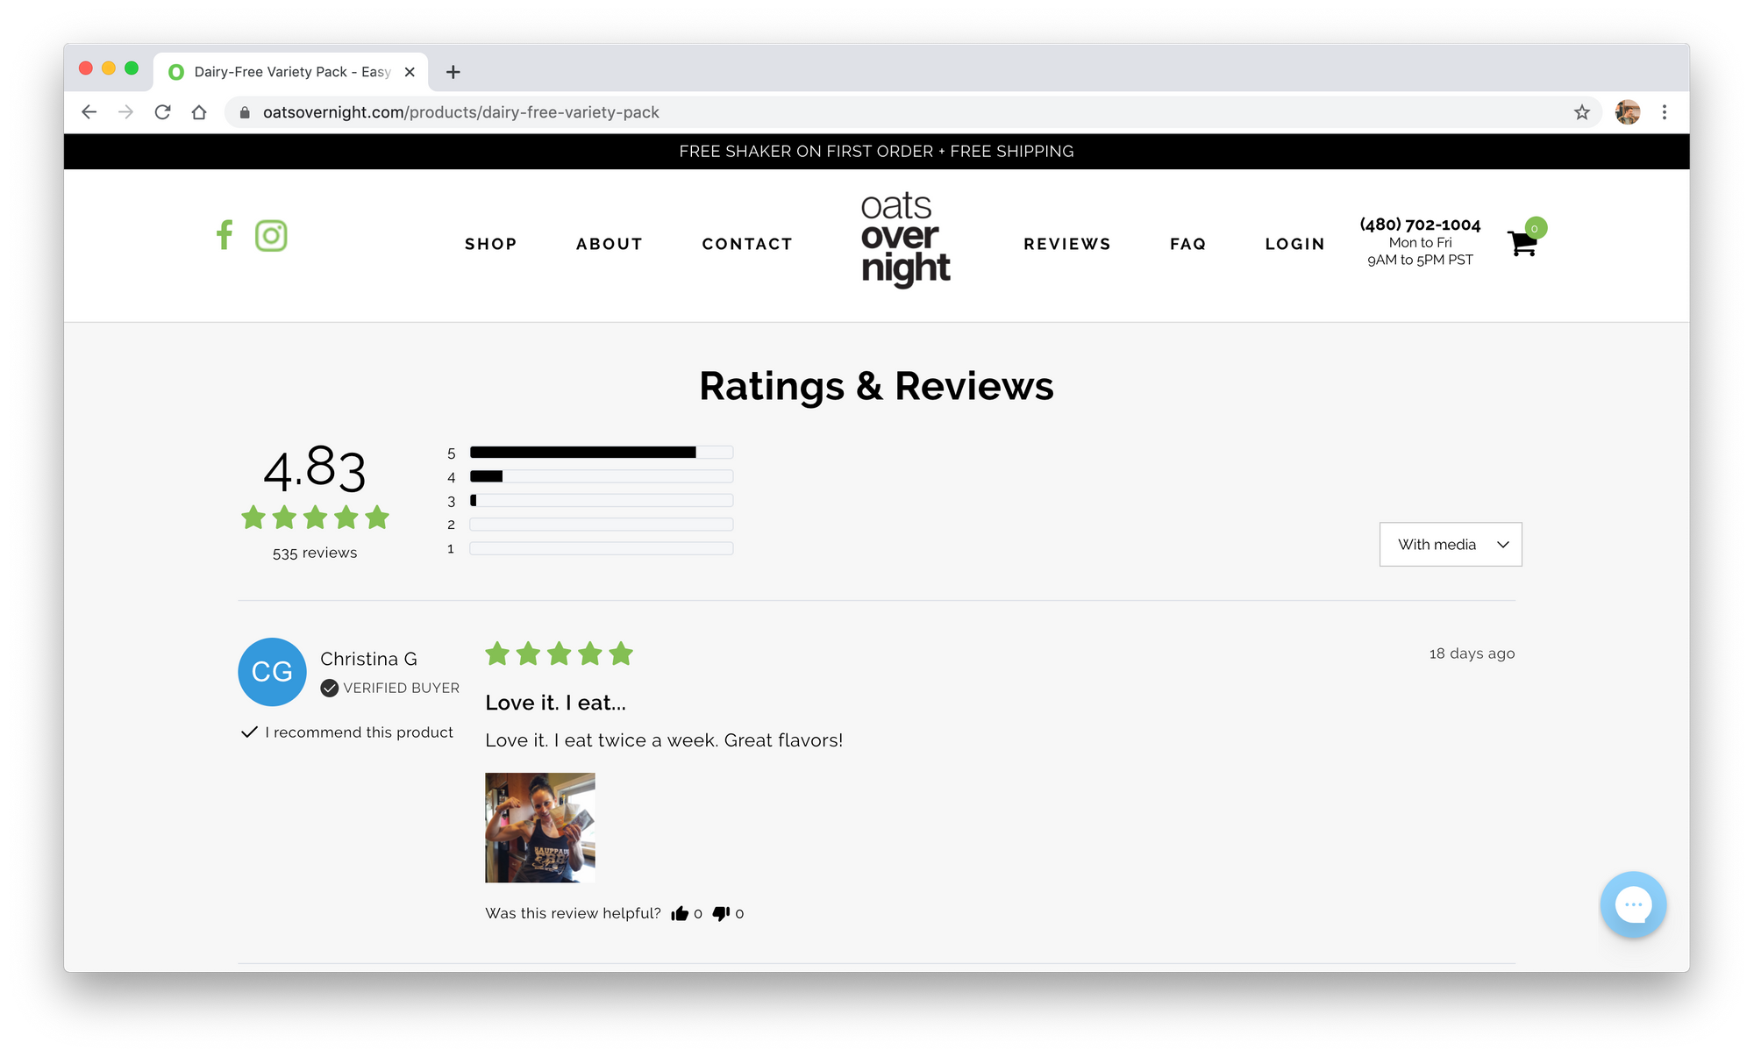Click the '18 days ago' timestamp
The height and width of the screenshot is (1057, 1754).
tap(1472, 653)
